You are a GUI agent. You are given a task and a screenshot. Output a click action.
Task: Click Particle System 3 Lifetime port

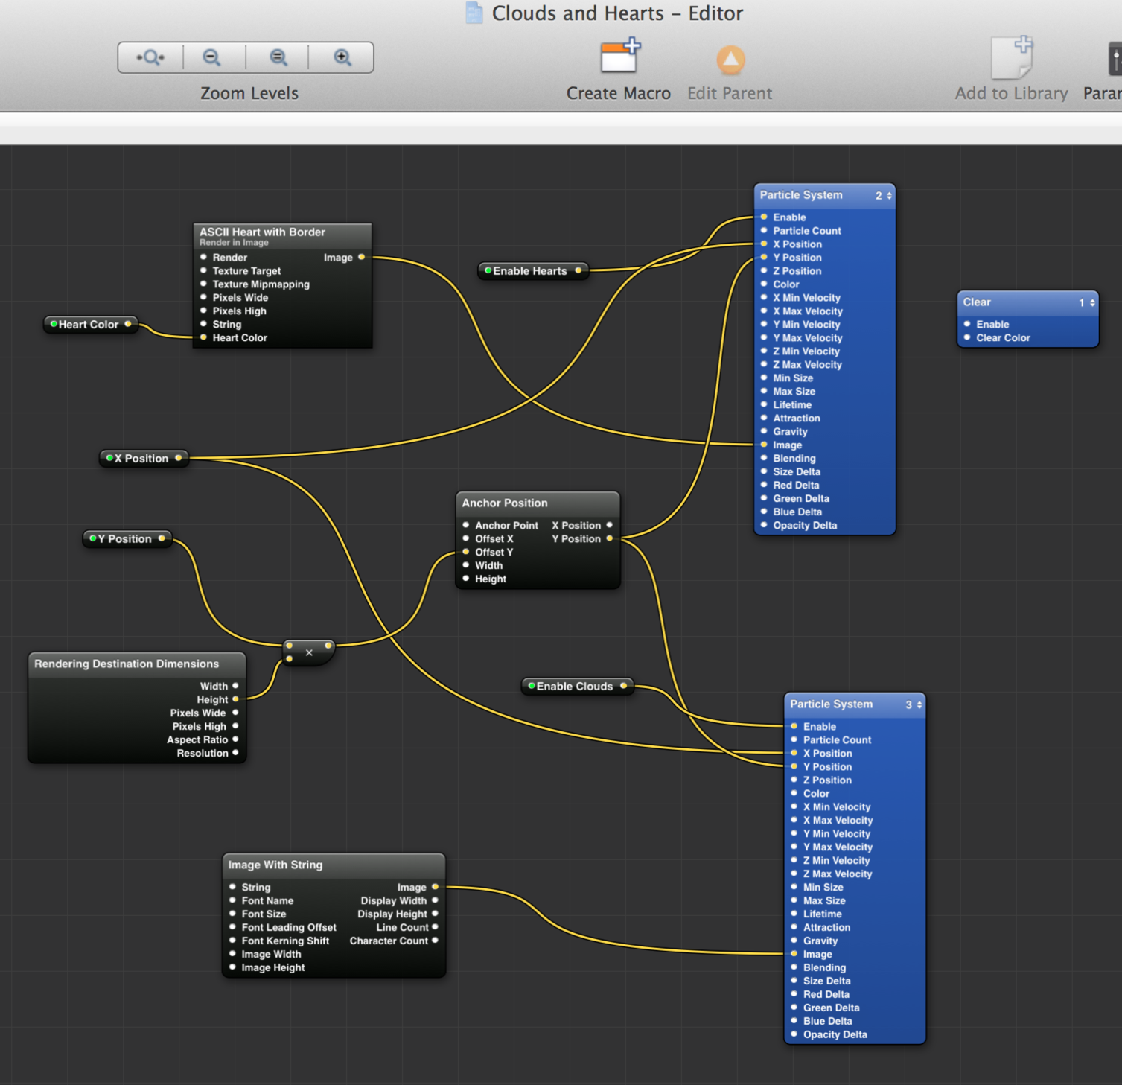(794, 914)
